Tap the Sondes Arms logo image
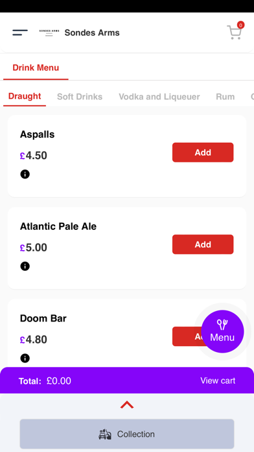Image resolution: width=254 pixels, height=452 pixels. [x=49, y=32]
